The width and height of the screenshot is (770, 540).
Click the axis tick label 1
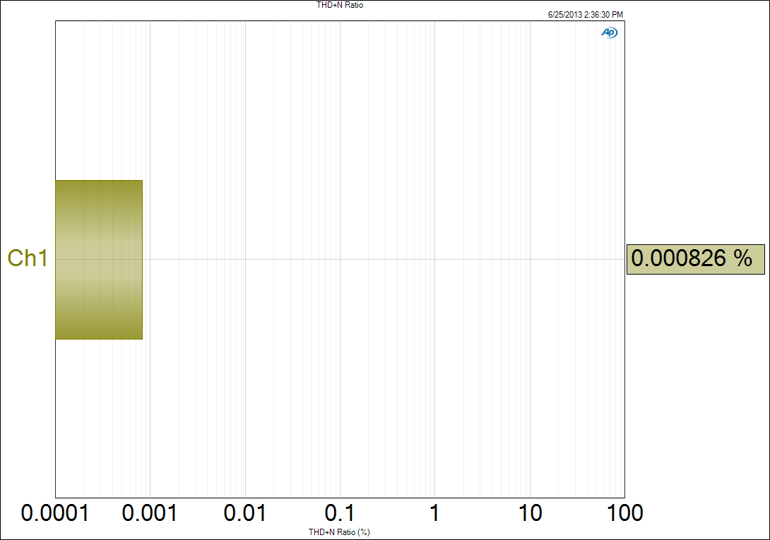pos(434,513)
